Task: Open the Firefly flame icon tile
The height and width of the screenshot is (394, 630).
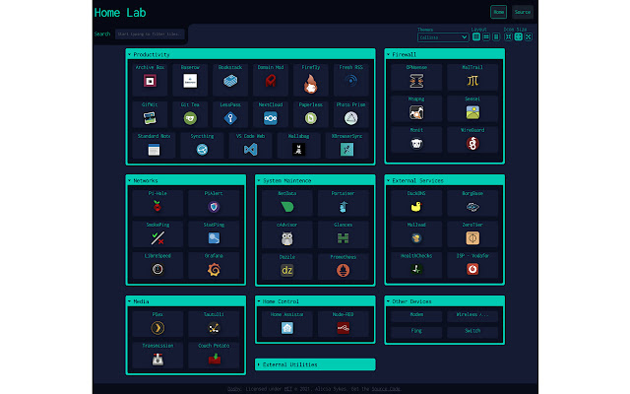Action: click(311, 79)
